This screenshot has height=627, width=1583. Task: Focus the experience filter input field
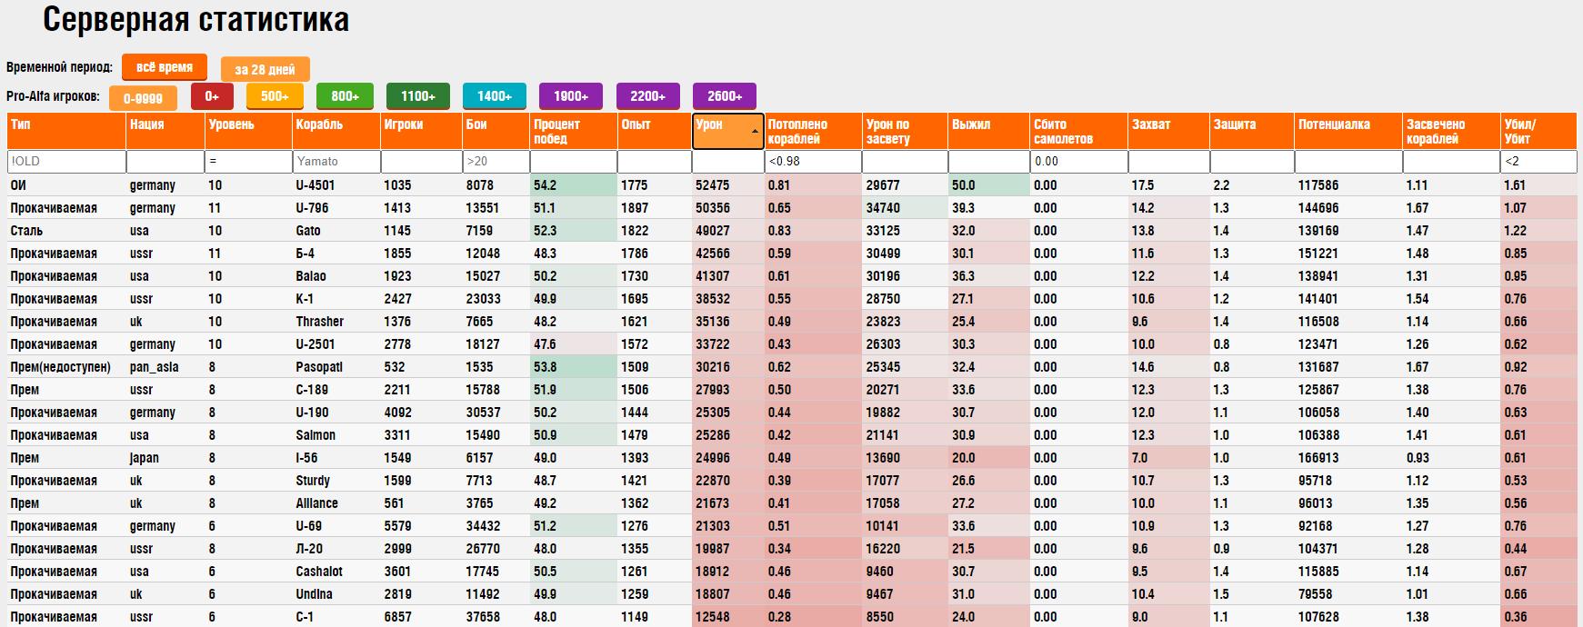point(655,161)
